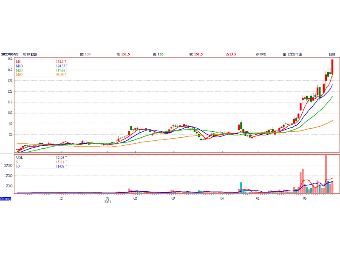340x255 pixels.
Task: Click the stock name 8210 勤誠
Action: click(35, 54)
